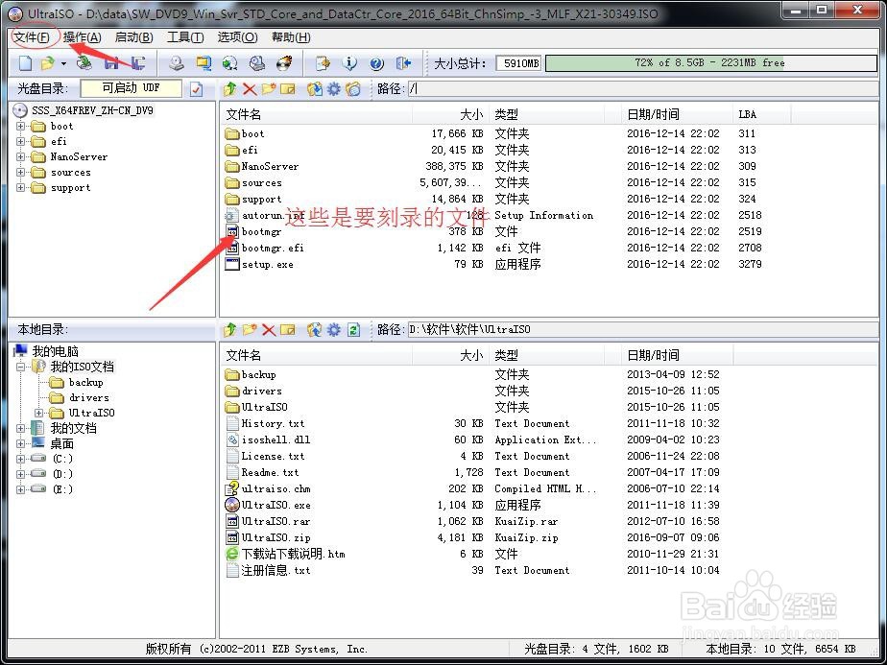Select SSS_X64FREV_ZH-CN_DV9 root in disc tree
This screenshot has height=665, width=887.
[x=92, y=110]
